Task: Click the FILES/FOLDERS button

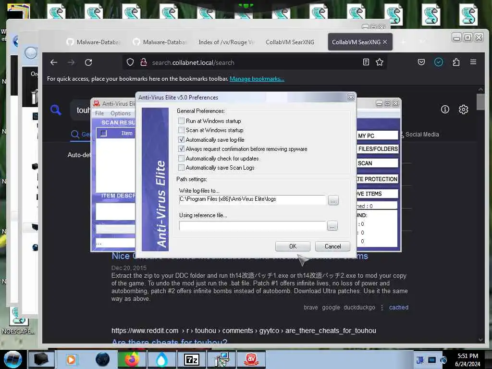Action: point(378,149)
